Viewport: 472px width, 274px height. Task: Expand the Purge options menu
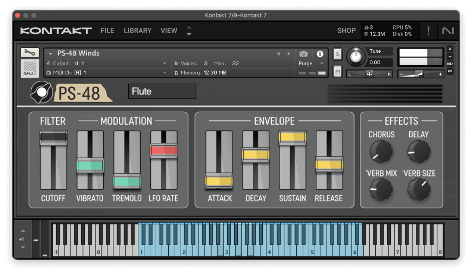(x=321, y=64)
